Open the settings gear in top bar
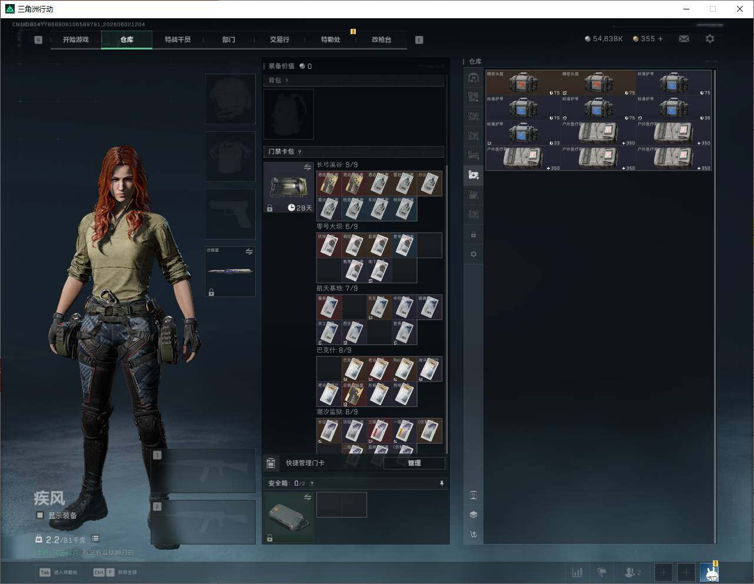 (710, 39)
